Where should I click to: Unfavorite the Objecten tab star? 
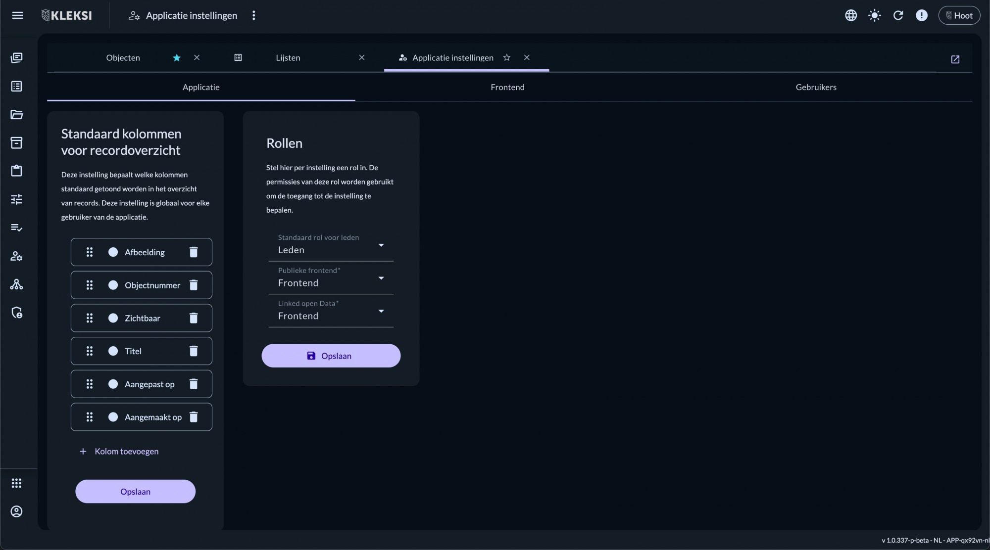pos(177,58)
